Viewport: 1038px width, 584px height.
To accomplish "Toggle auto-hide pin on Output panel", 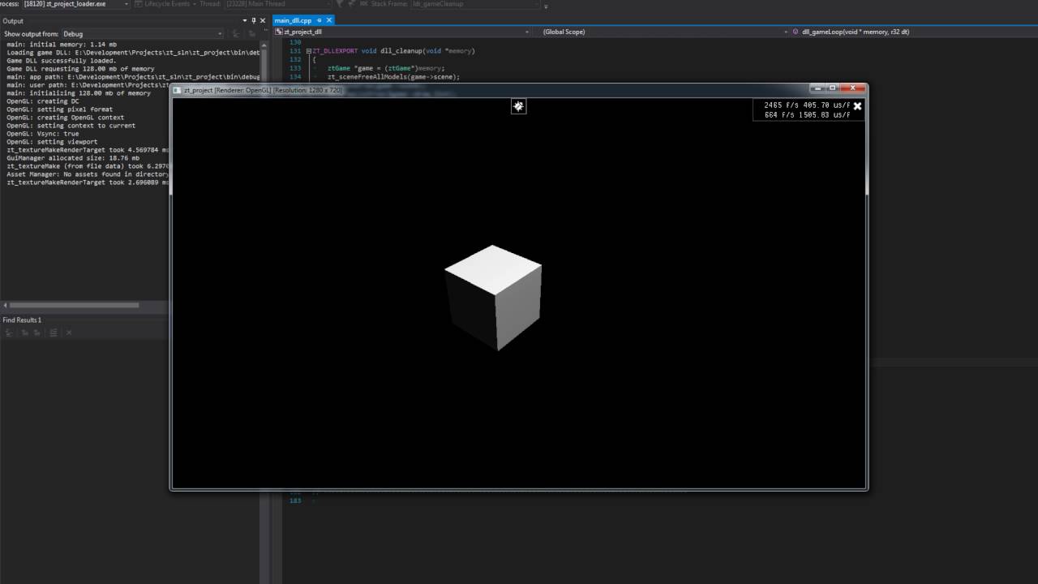I will click(253, 20).
